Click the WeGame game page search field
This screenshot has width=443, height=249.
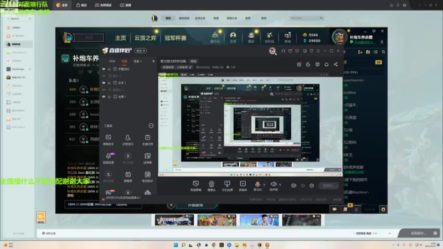tap(306, 18)
